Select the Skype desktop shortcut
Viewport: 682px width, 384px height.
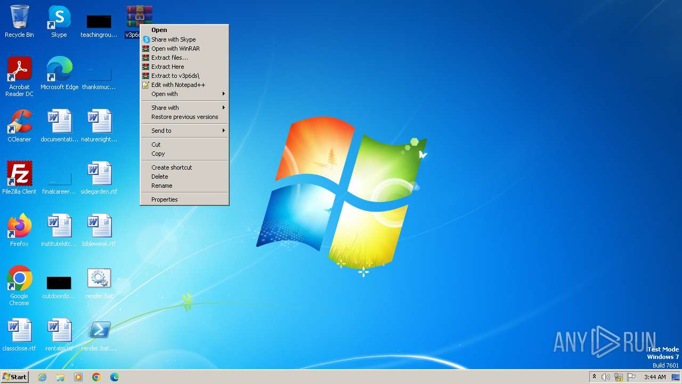point(59,21)
